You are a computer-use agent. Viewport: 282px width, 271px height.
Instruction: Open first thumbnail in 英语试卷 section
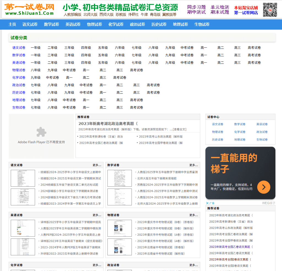[23, 228]
